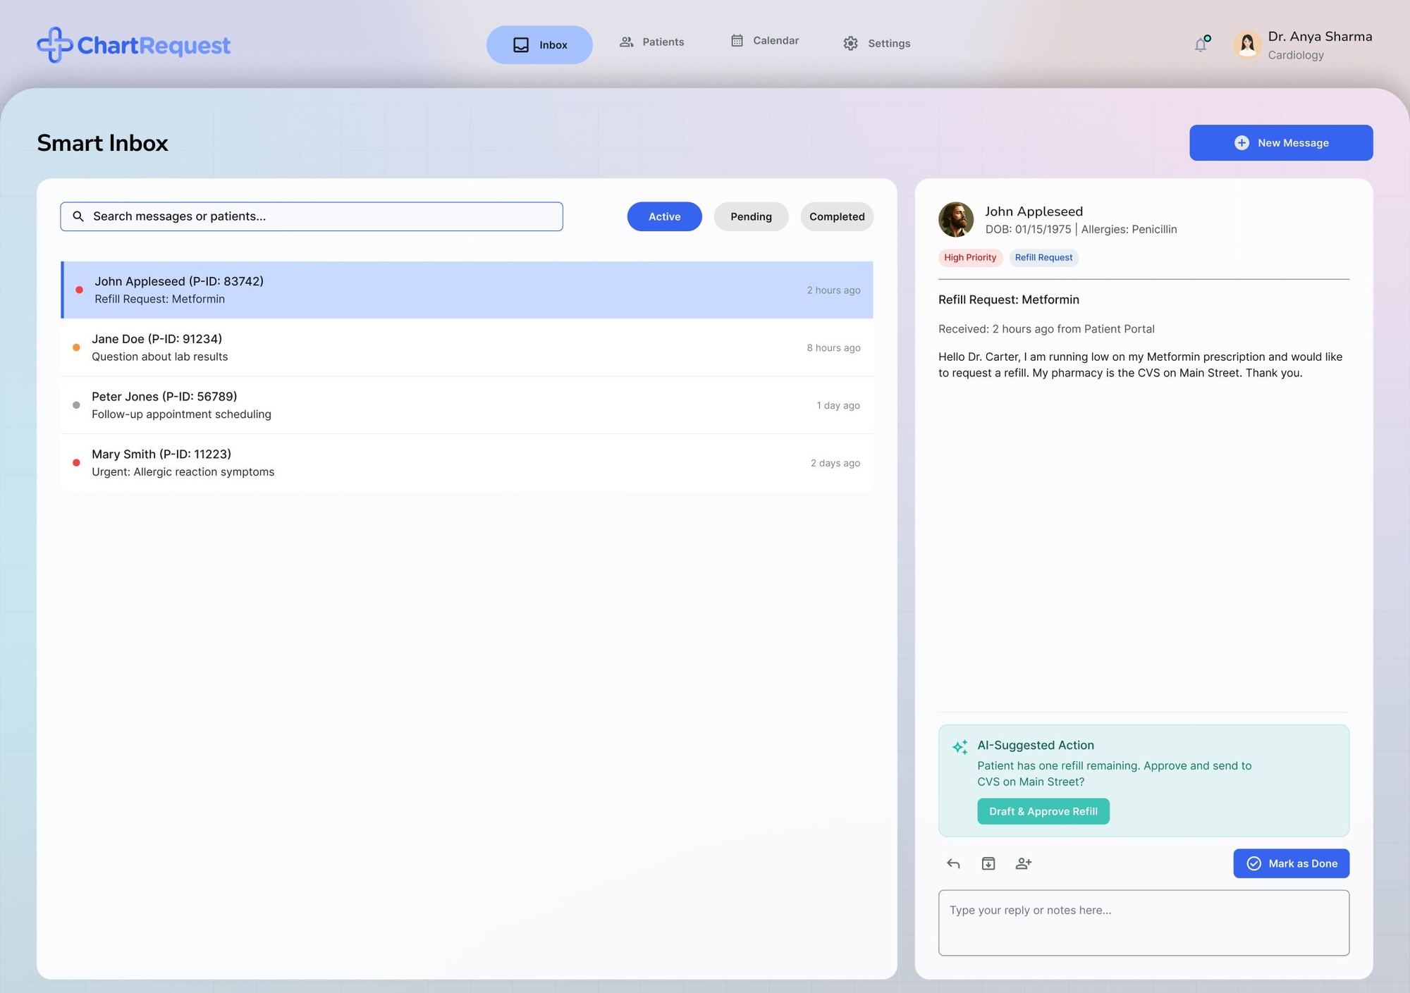
Task: Click the orange dot beside Jane Doe
Action: click(76, 347)
